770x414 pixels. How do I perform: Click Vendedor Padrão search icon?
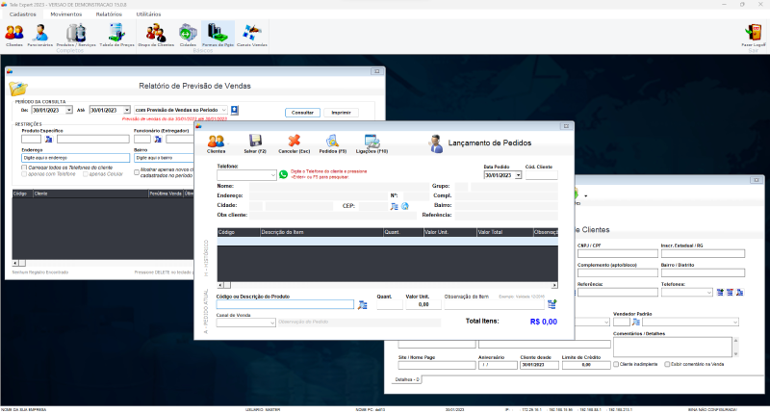click(636, 323)
